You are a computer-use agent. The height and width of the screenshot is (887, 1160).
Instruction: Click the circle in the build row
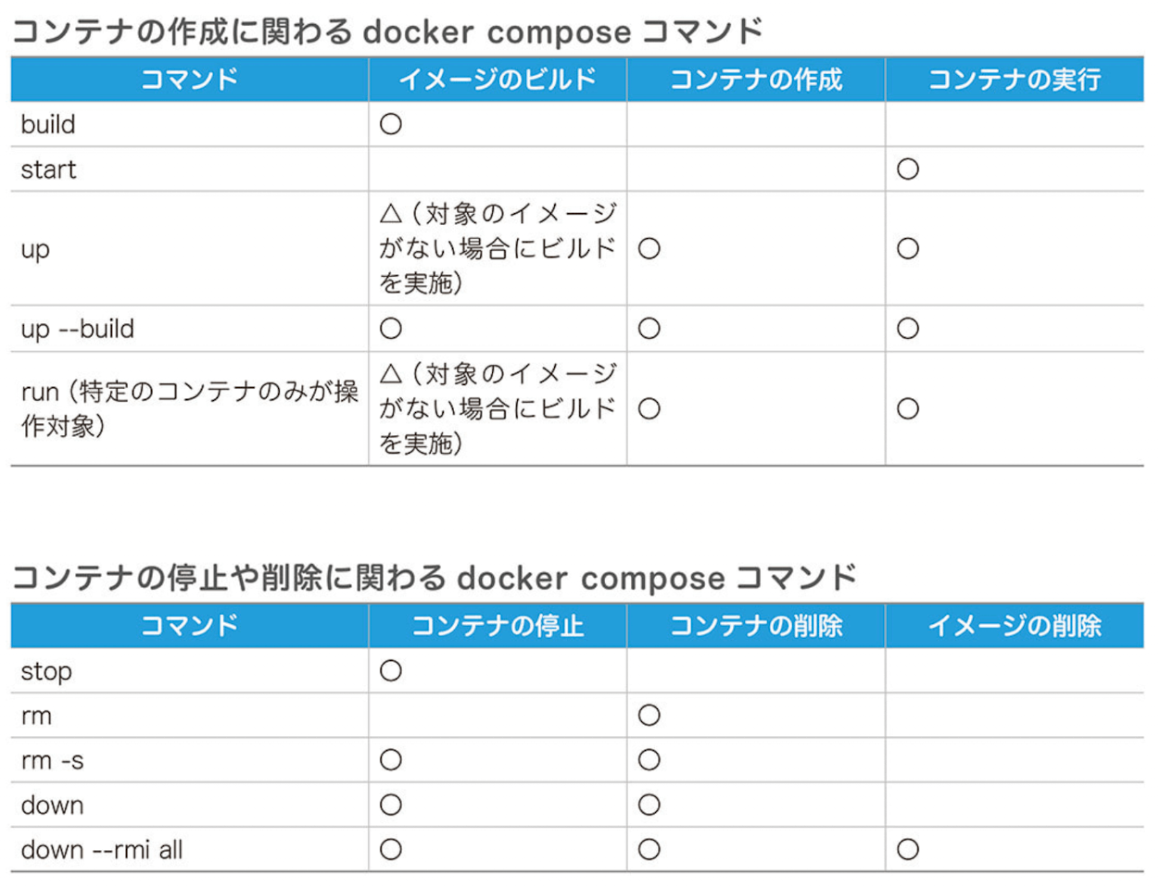390,124
